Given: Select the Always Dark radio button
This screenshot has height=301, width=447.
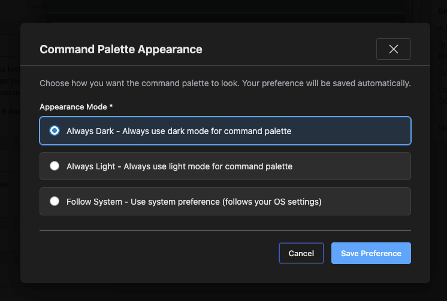Looking at the screenshot, I should click(x=55, y=130).
